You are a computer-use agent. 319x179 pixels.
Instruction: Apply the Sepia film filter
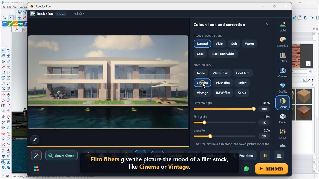[242, 93]
